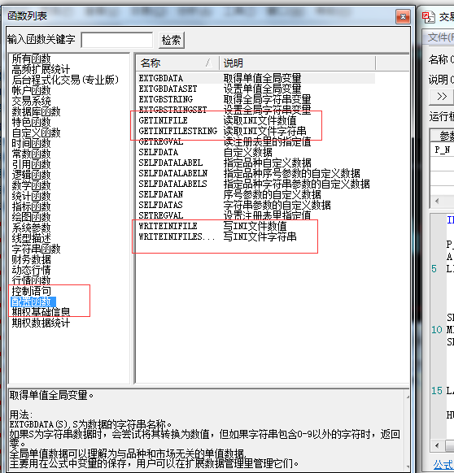Viewport: 454px width, 473px height.
Task: Select the WRITEINIFILE function row
Action: click(x=256, y=226)
